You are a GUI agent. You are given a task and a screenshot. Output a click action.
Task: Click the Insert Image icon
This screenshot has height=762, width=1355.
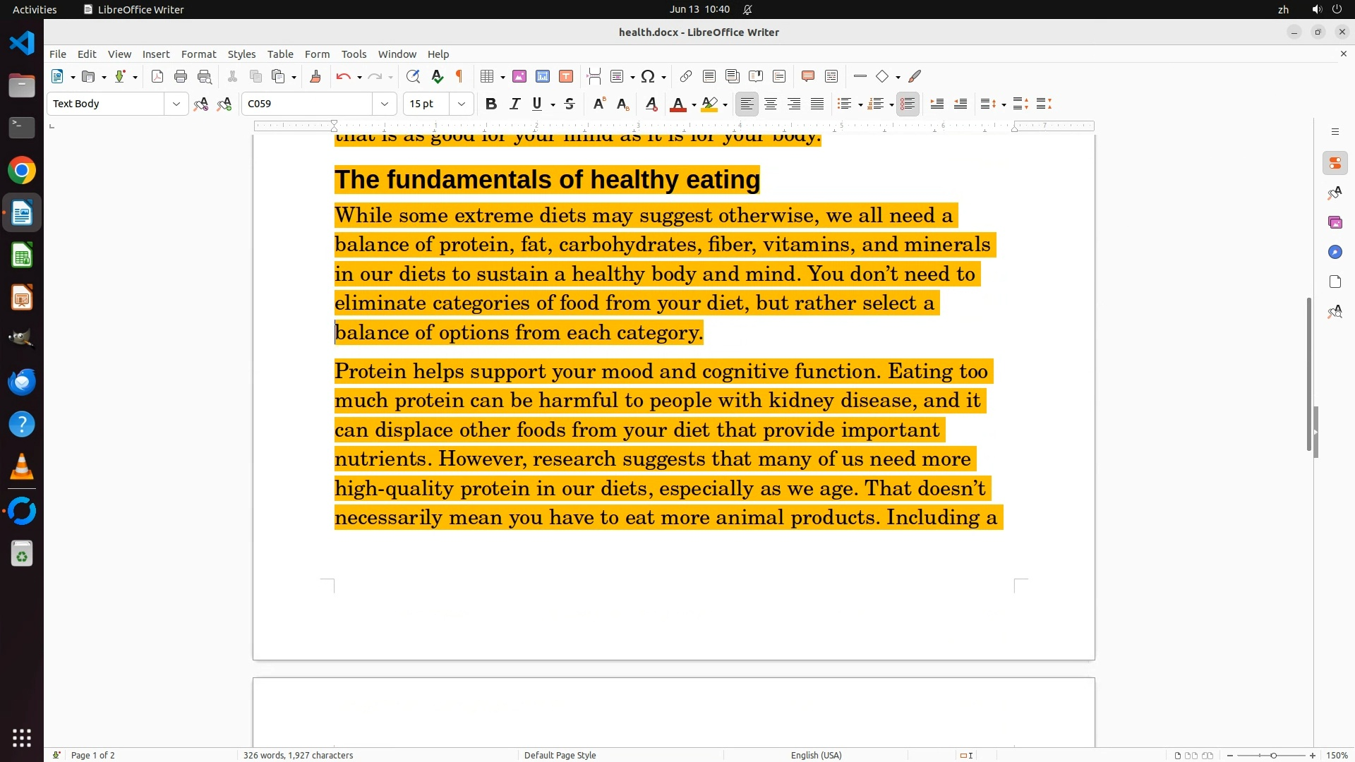[519, 77]
